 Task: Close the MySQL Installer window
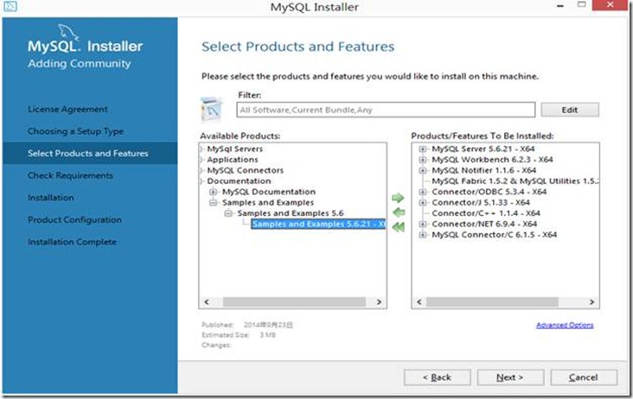[x=610, y=5]
